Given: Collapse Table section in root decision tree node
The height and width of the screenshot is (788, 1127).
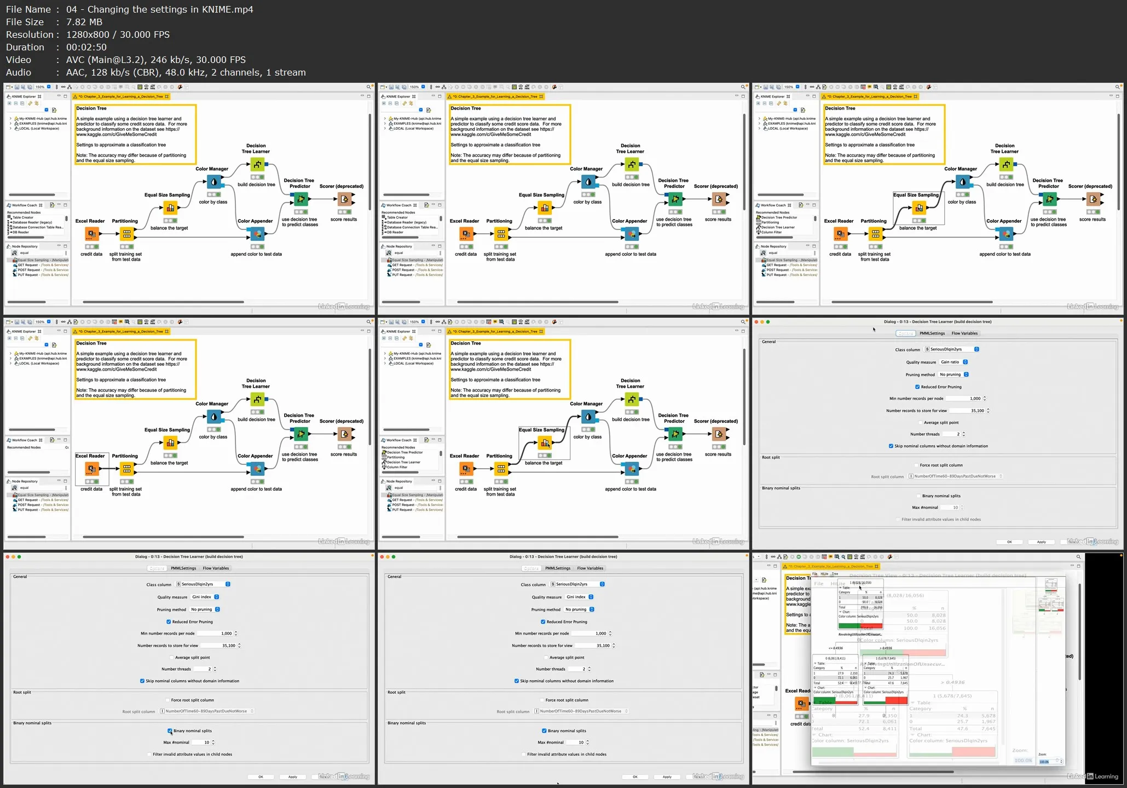Looking at the screenshot, I should (x=840, y=588).
